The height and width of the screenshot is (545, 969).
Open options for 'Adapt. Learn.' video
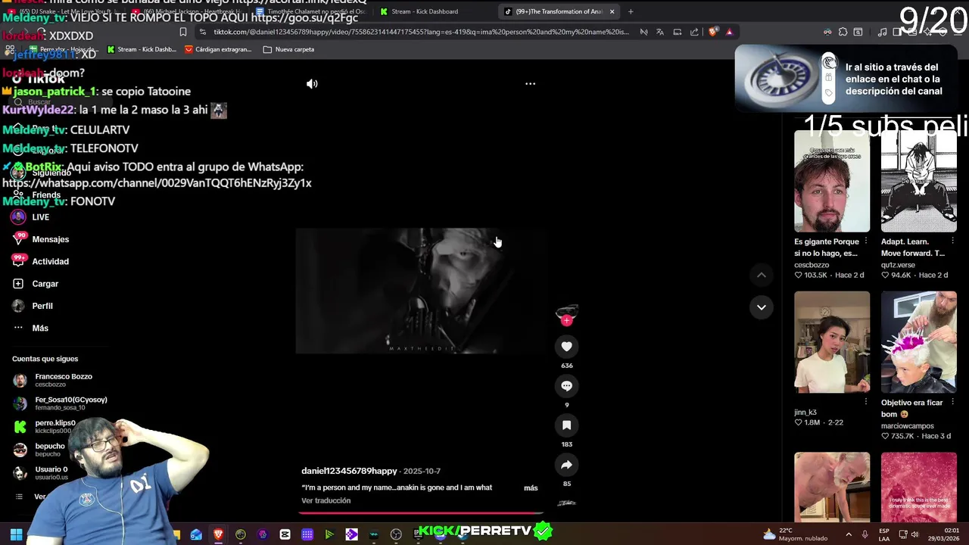[x=952, y=241]
